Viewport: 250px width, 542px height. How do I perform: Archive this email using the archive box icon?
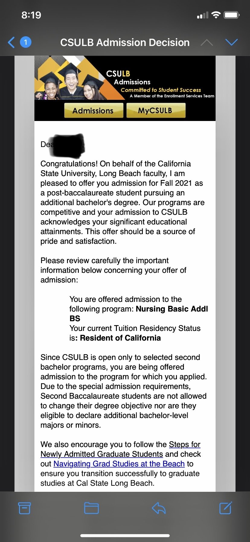[24, 508]
